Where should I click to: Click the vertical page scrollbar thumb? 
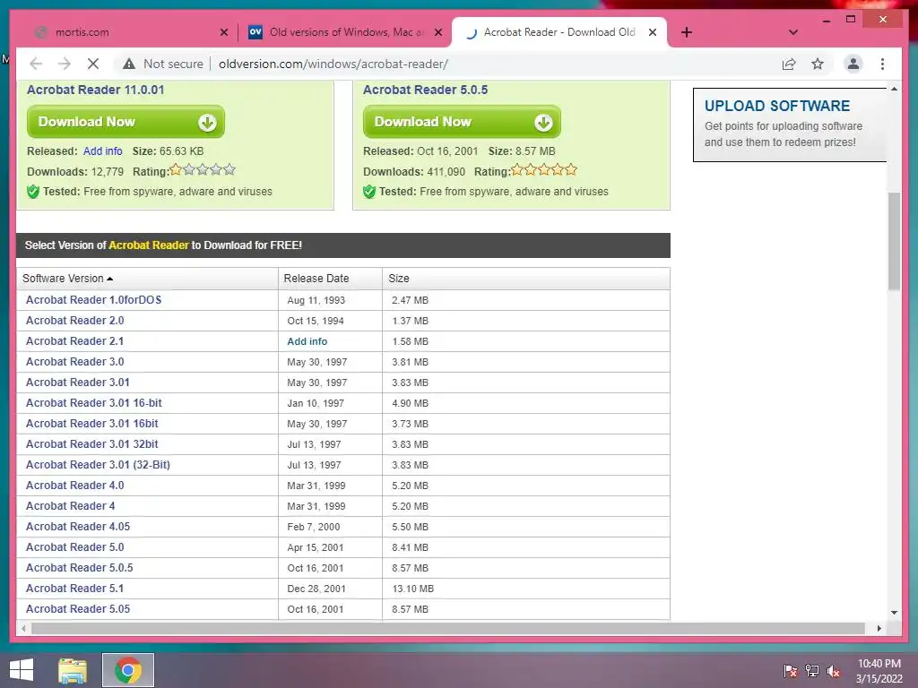tap(894, 241)
